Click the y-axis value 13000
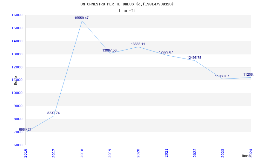This screenshot has width=254, height=159. tap(17, 54)
